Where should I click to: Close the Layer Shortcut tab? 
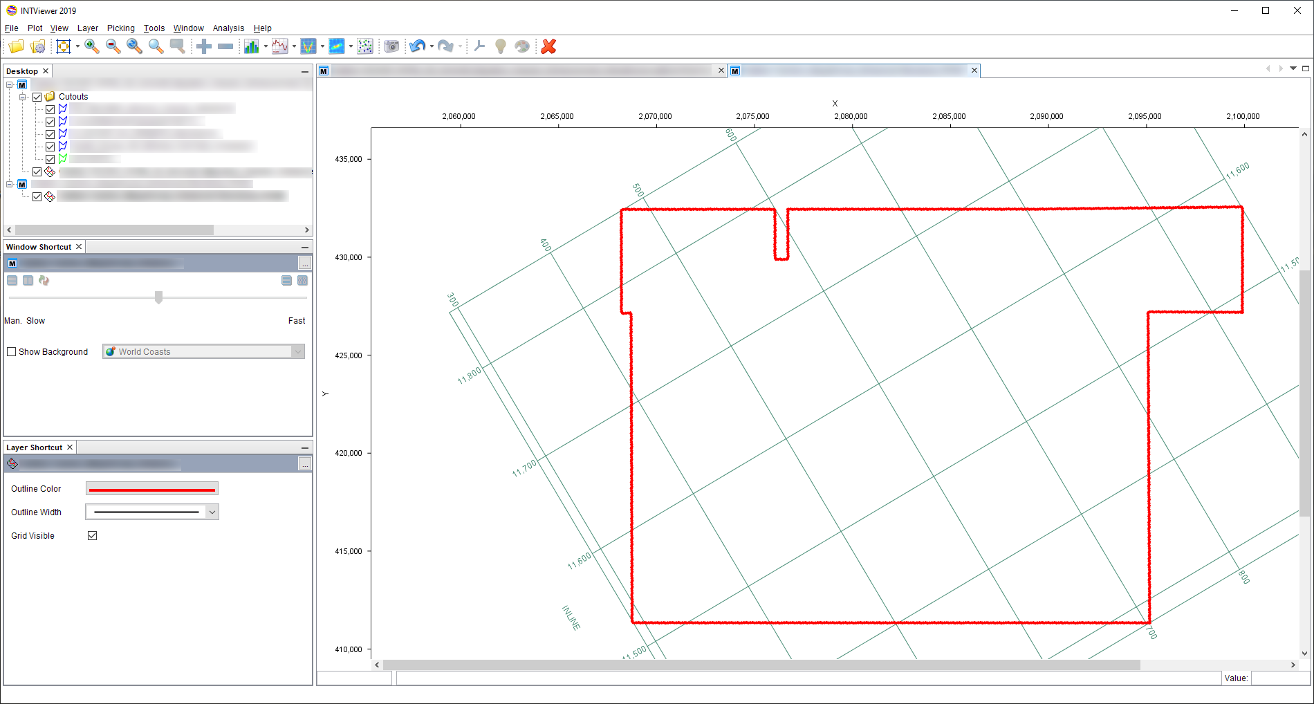pyautogui.click(x=70, y=447)
